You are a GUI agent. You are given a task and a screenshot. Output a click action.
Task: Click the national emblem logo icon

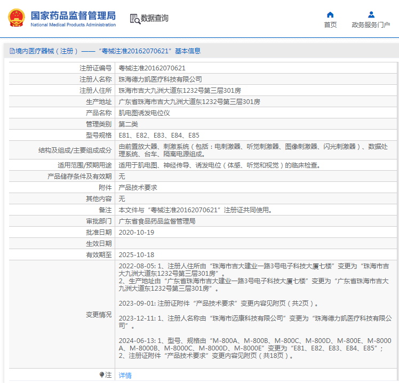coord(17,18)
